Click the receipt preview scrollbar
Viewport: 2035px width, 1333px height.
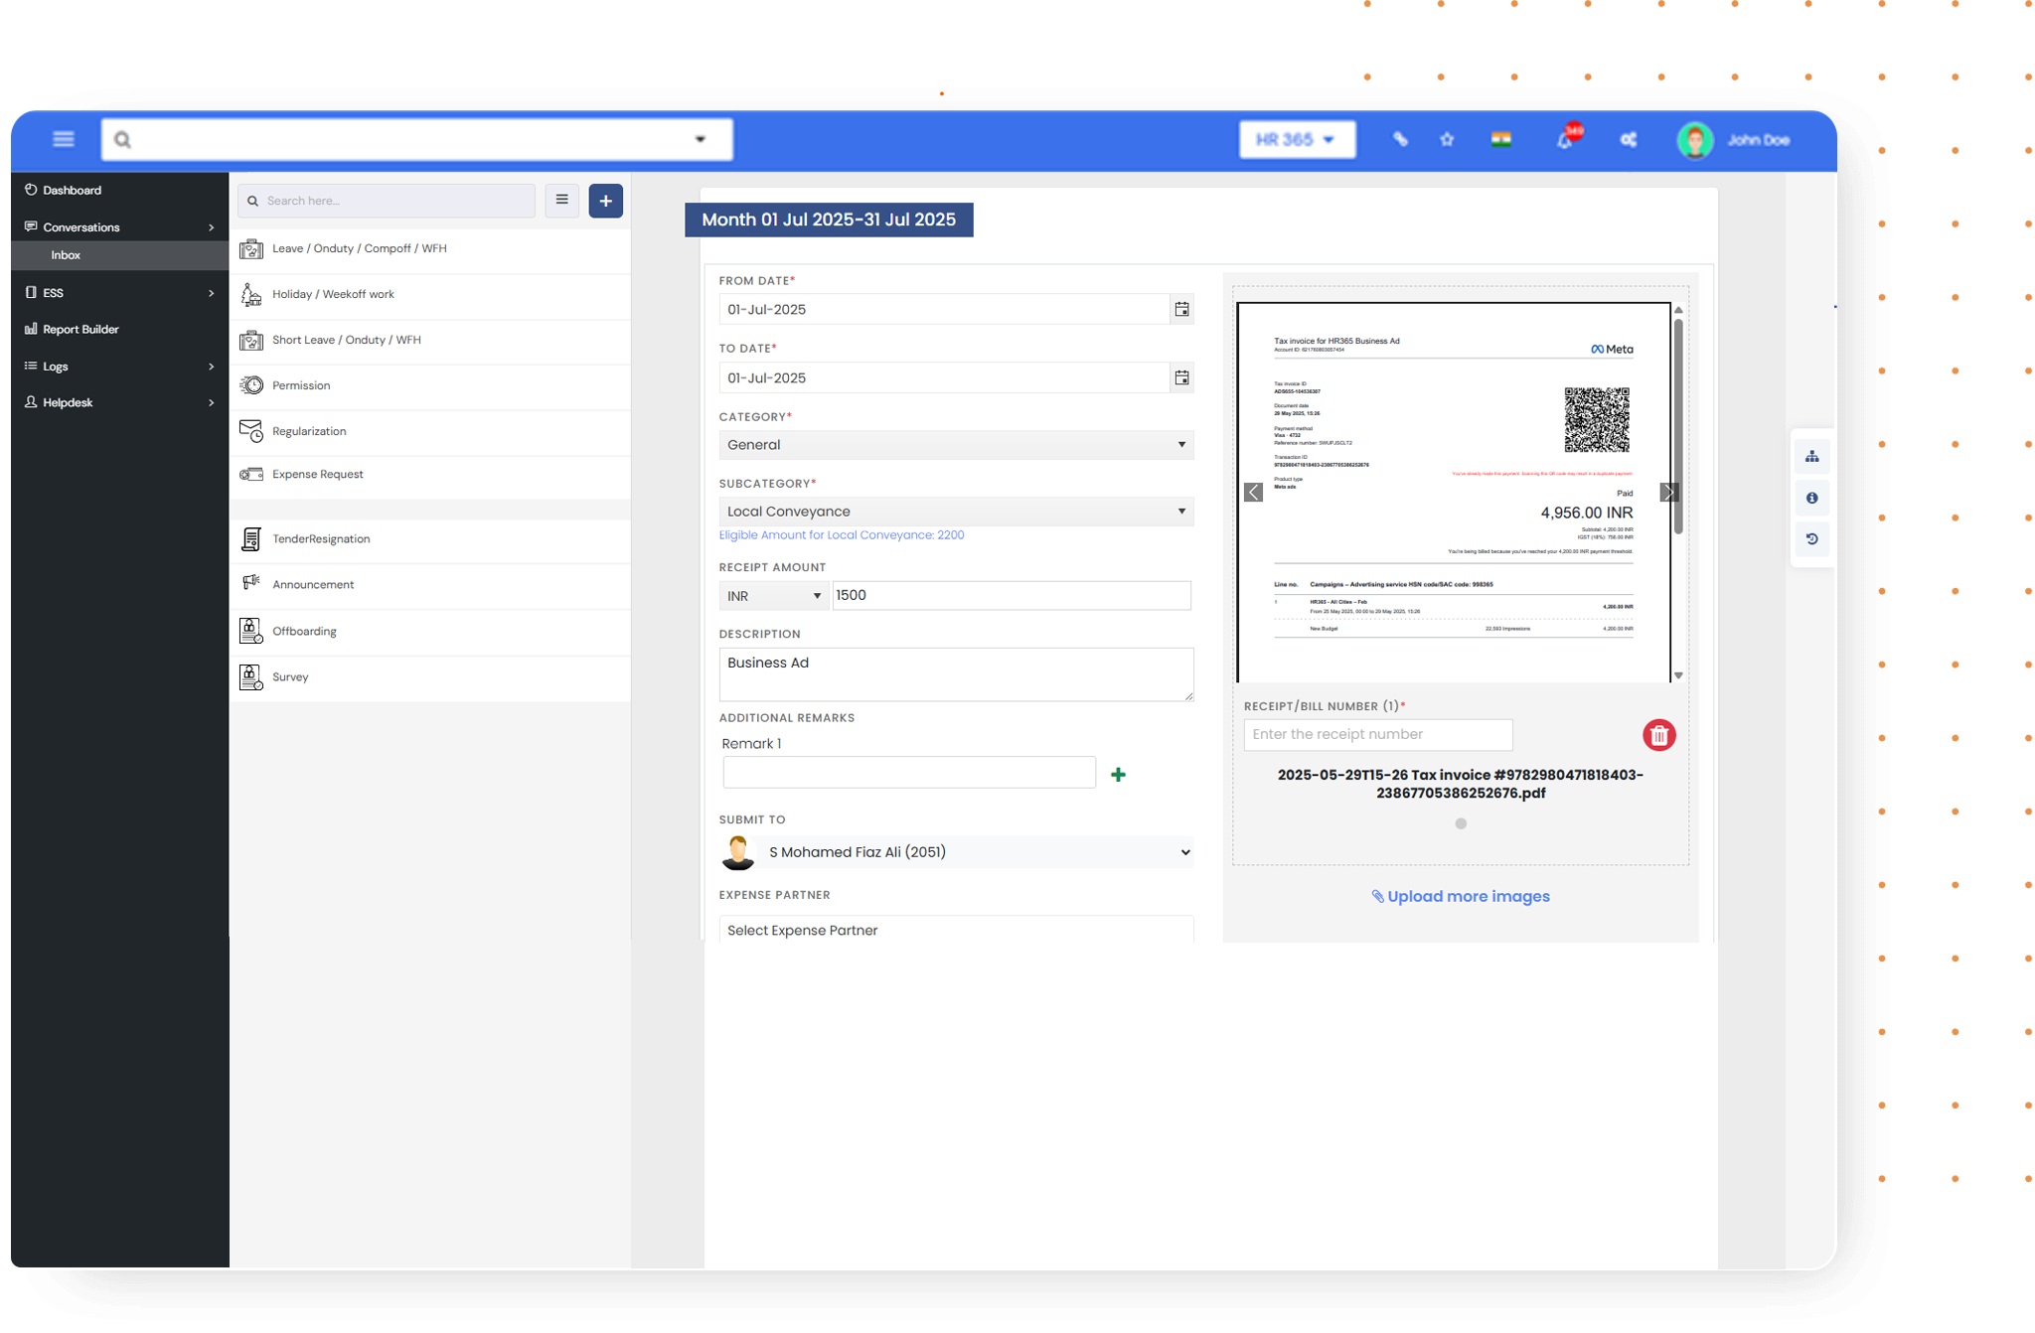pyautogui.click(x=1678, y=427)
